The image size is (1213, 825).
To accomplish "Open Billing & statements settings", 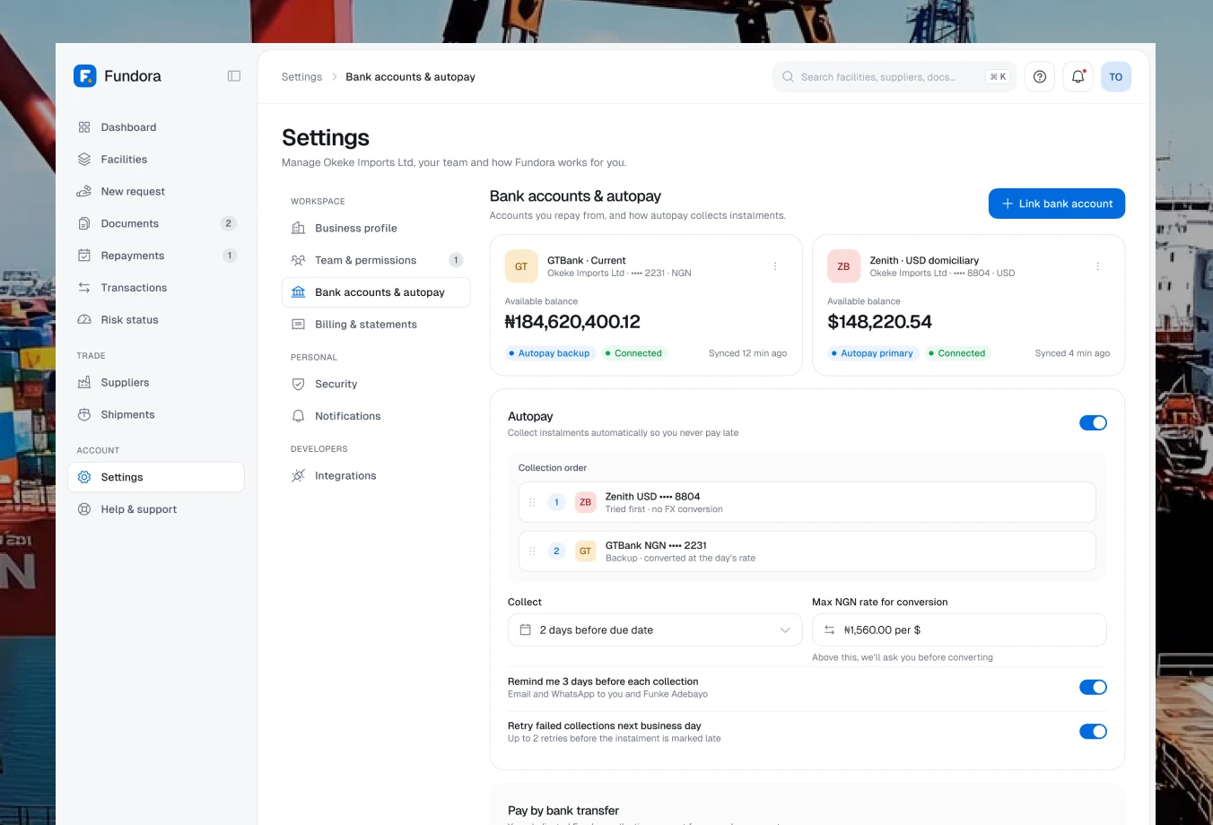I will coord(376,325).
